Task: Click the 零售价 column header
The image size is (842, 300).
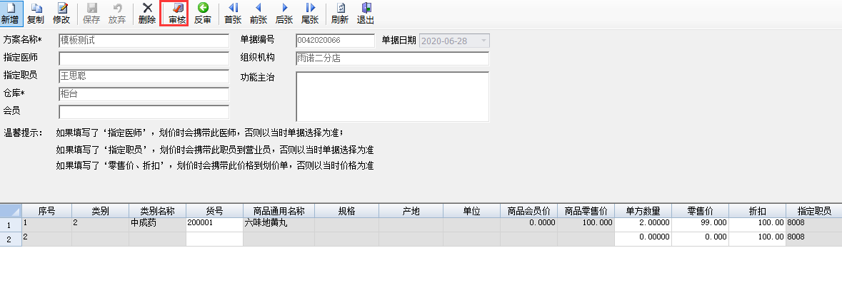Action: click(700, 210)
